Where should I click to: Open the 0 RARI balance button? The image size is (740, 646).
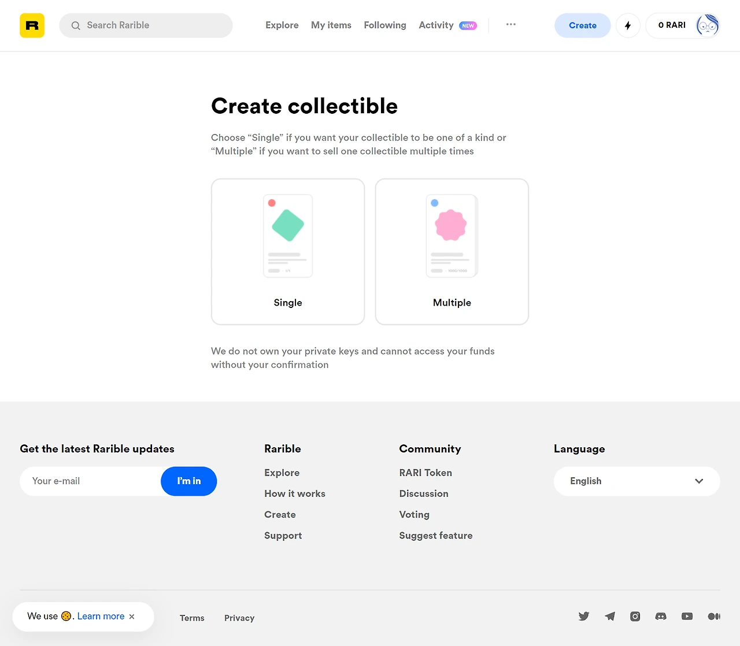tap(672, 25)
